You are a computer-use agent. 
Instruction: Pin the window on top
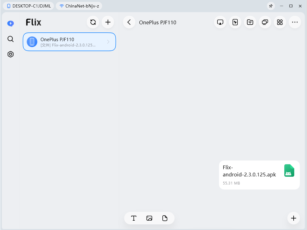pos(271,6)
